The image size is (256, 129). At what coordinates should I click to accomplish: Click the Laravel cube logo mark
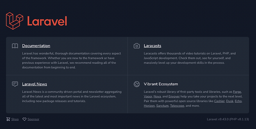click(x=15, y=21)
